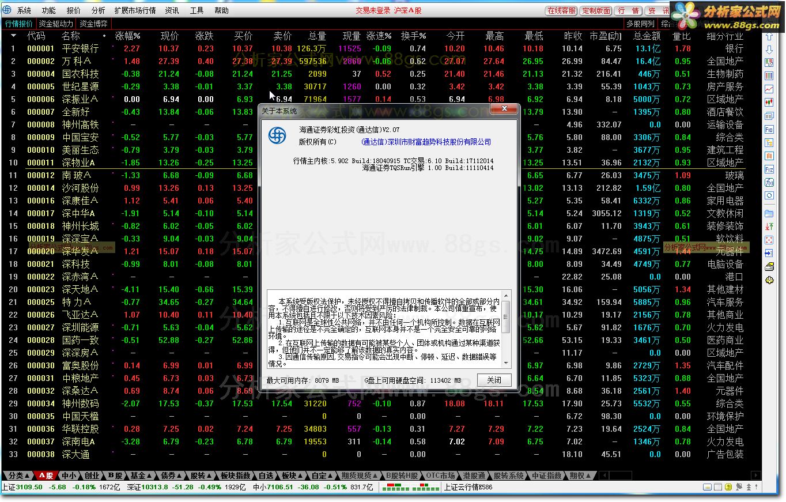The height and width of the screenshot is (502, 786).
Task: Click the blue swirl app logo in title bar
Action: [7, 10]
